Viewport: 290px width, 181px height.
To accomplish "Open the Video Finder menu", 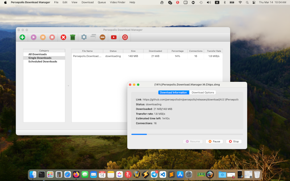I will pos(117,3).
